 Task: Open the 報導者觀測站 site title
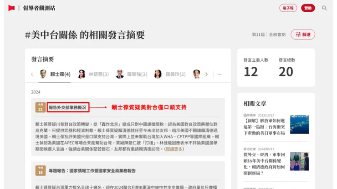pos(39,8)
